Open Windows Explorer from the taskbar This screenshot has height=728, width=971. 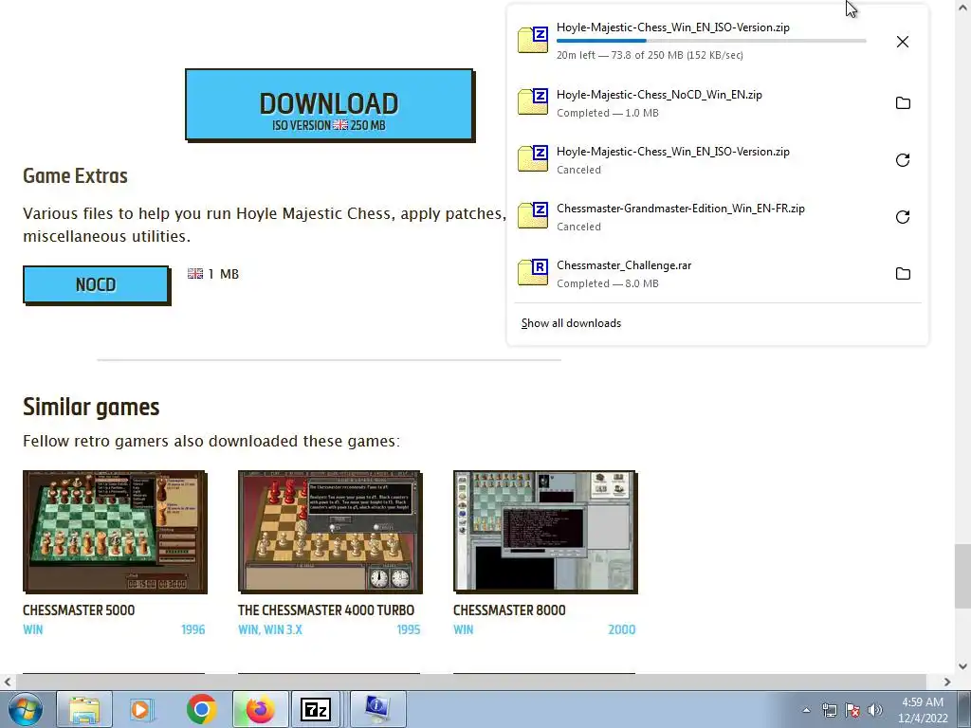[84, 709]
